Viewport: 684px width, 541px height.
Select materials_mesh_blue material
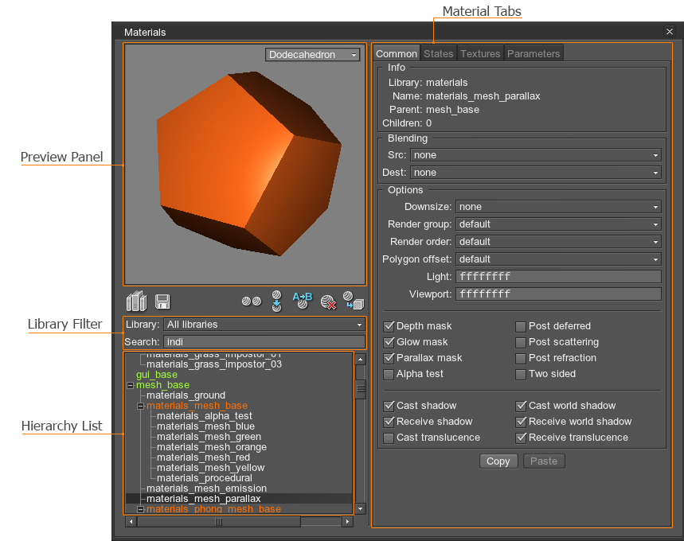point(205,426)
